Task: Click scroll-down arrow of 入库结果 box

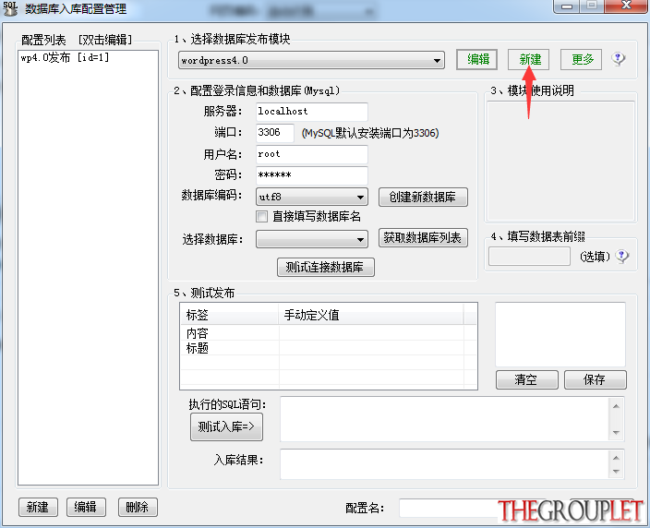Action: click(x=616, y=472)
